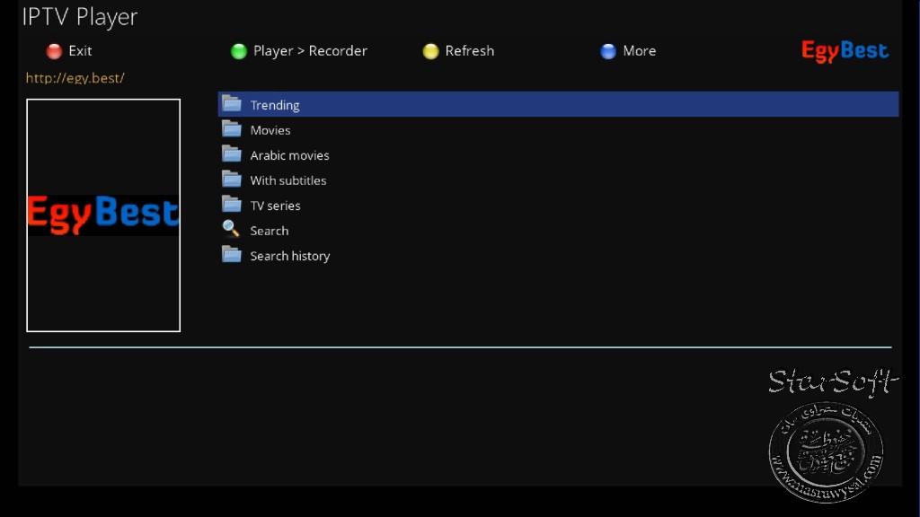Click the red Exit button icon

coord(54,51)
